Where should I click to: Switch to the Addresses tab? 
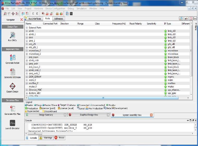[59, 19]
